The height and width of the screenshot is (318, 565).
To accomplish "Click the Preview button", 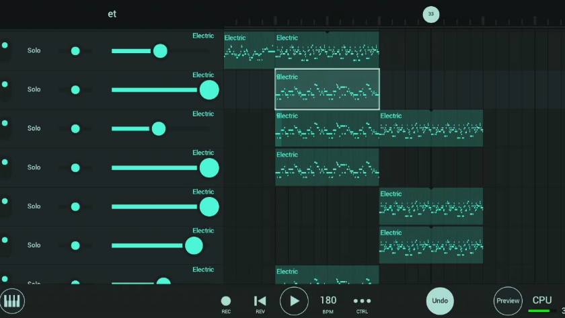I will (x=508, y=301).
